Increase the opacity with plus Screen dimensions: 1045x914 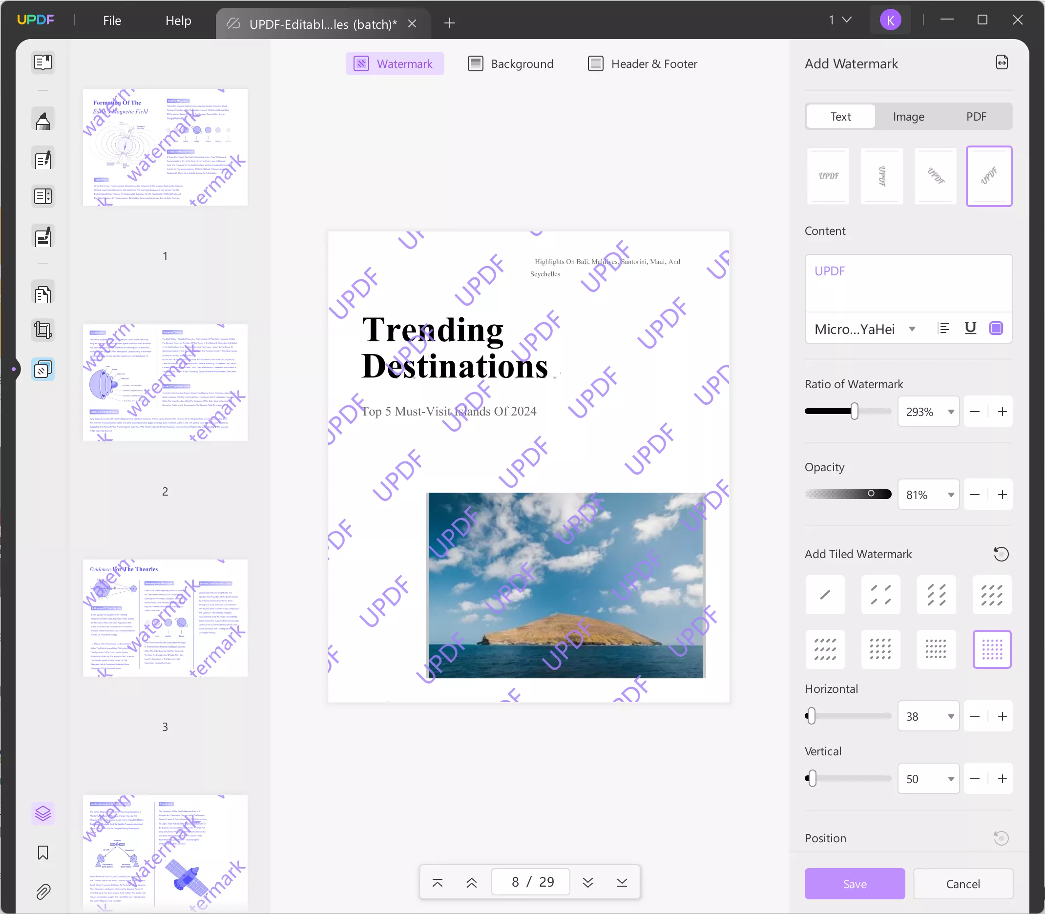pos(1002,495)
